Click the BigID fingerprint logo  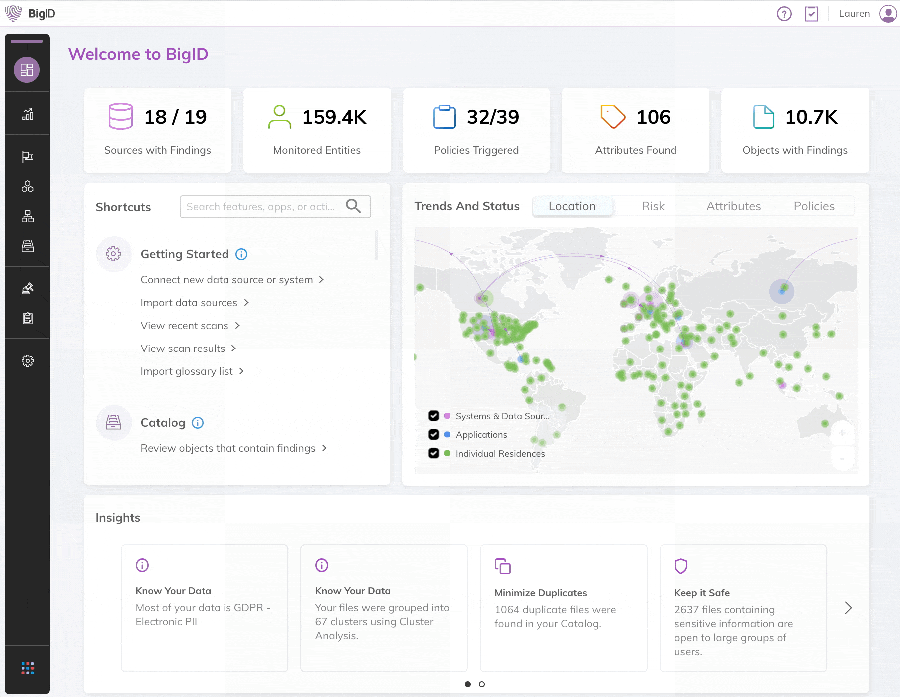(13, 14)
